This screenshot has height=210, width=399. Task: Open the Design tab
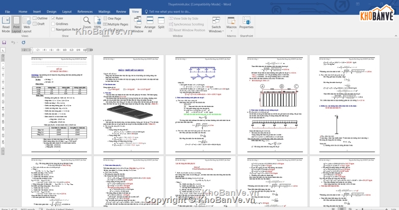tap(51, 11)
